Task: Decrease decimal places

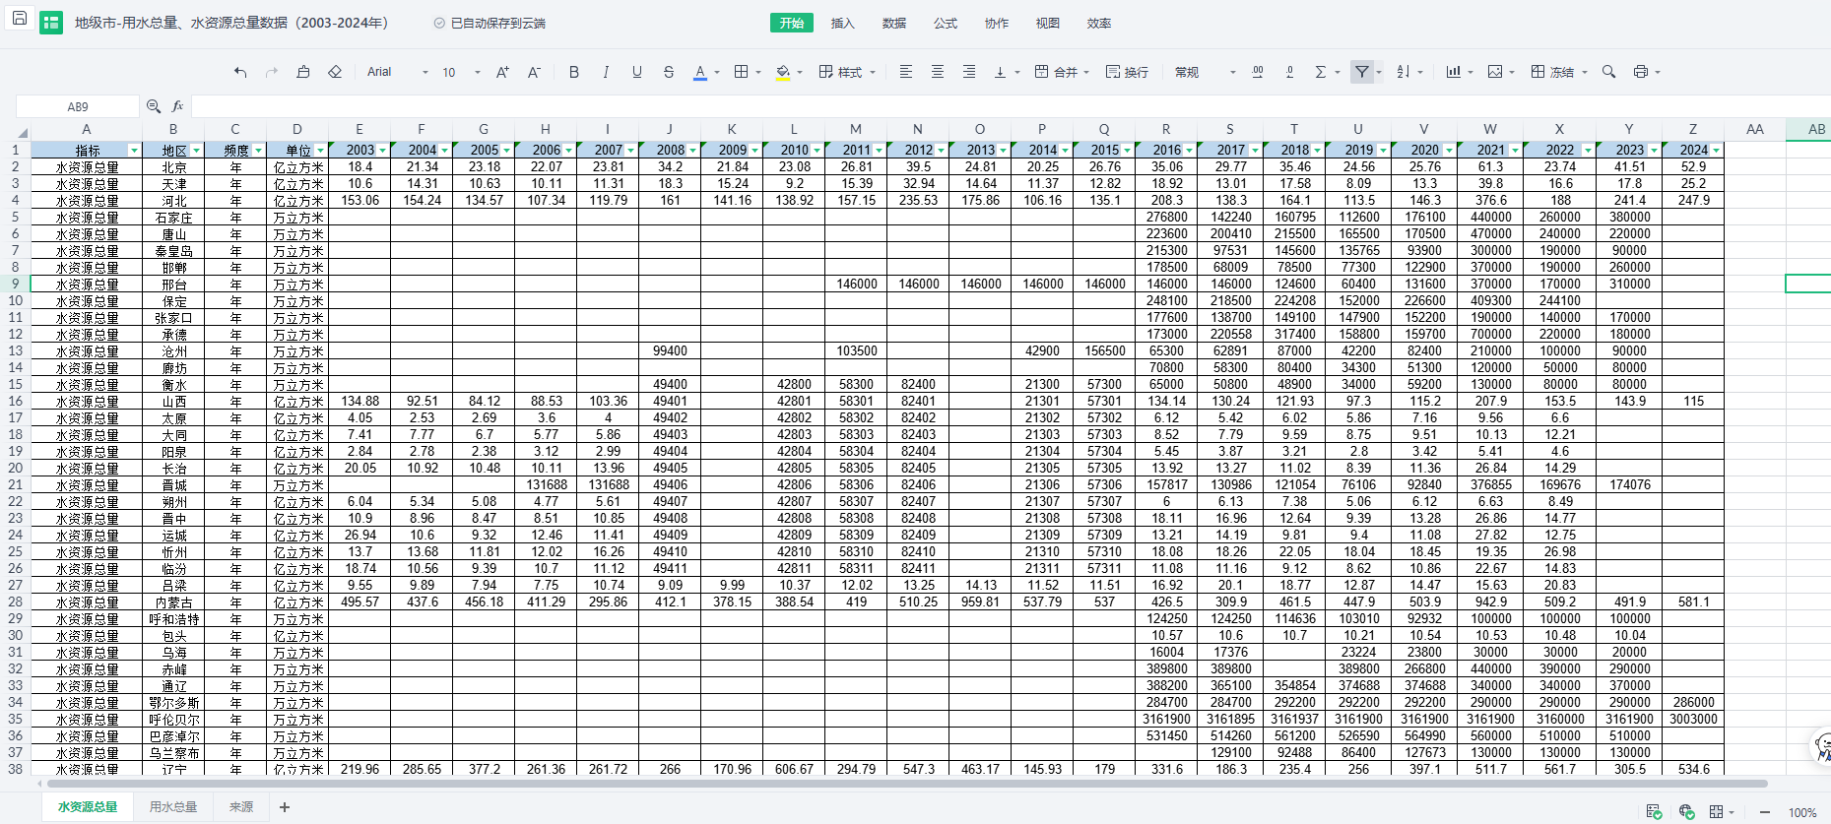Action: pyautogui.click(x=1289, y=72)
